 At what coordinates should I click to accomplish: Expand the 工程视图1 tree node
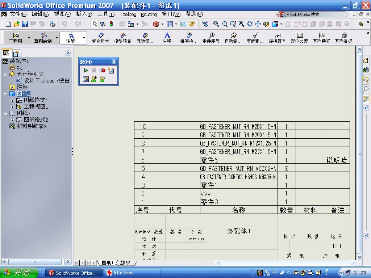13,107
